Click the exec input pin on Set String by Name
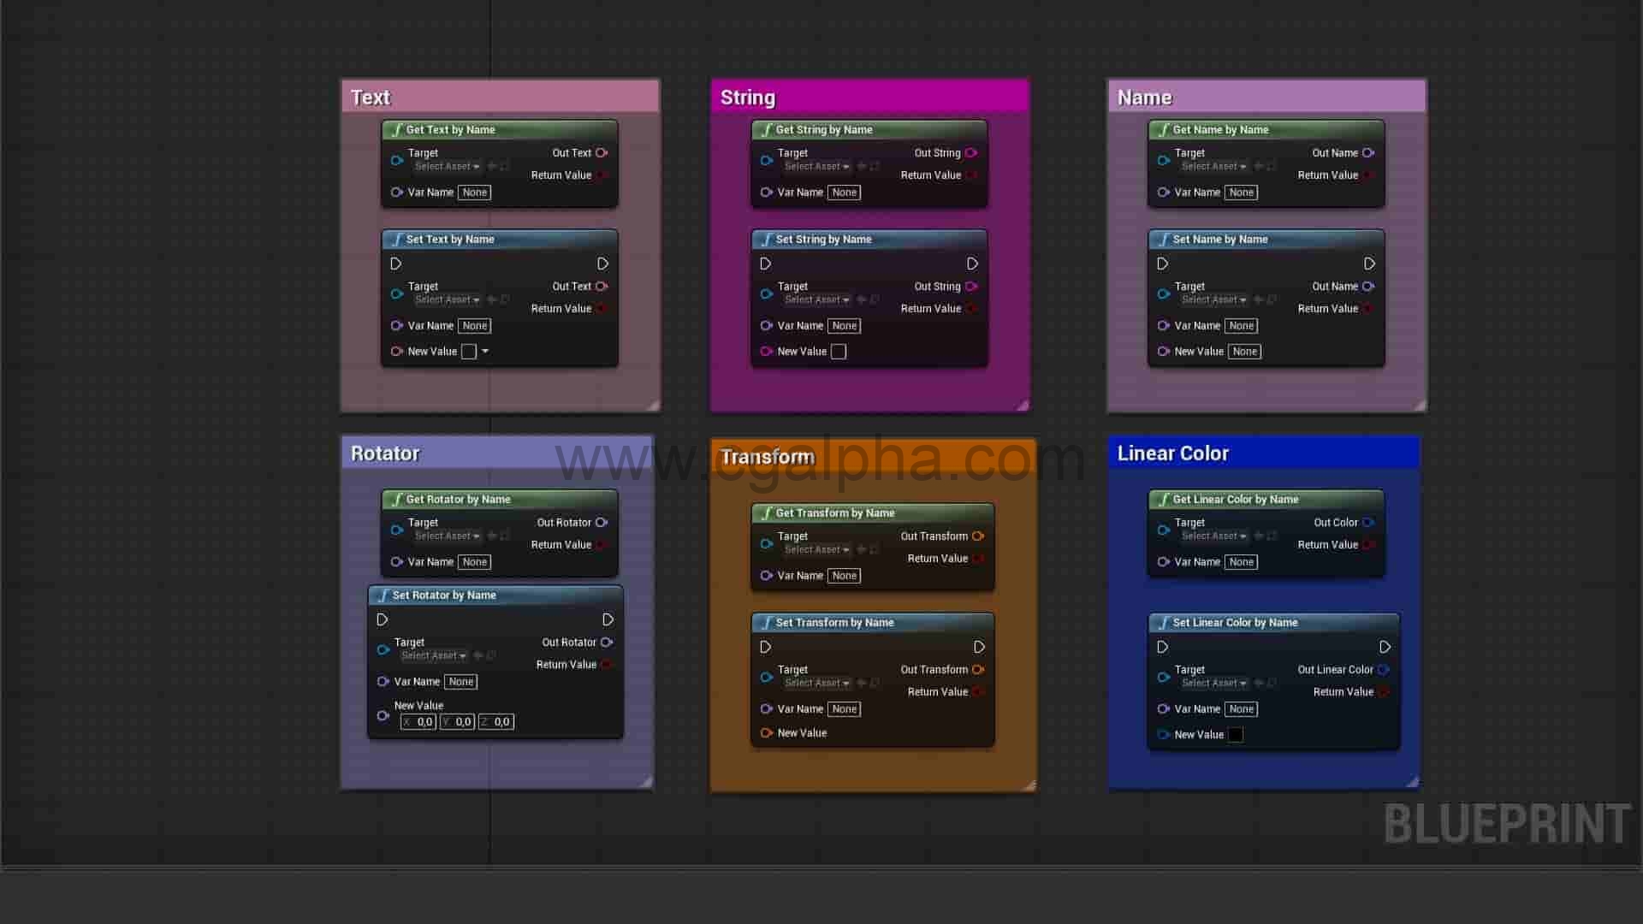The width and height of the screenshot is (1643, 924). tap(765, 264)
